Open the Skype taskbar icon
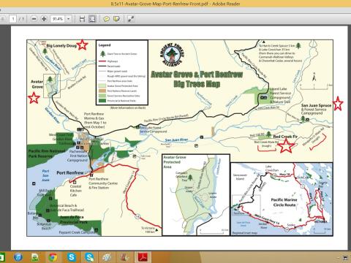This screenshot has width=351, height=263. 72,257
